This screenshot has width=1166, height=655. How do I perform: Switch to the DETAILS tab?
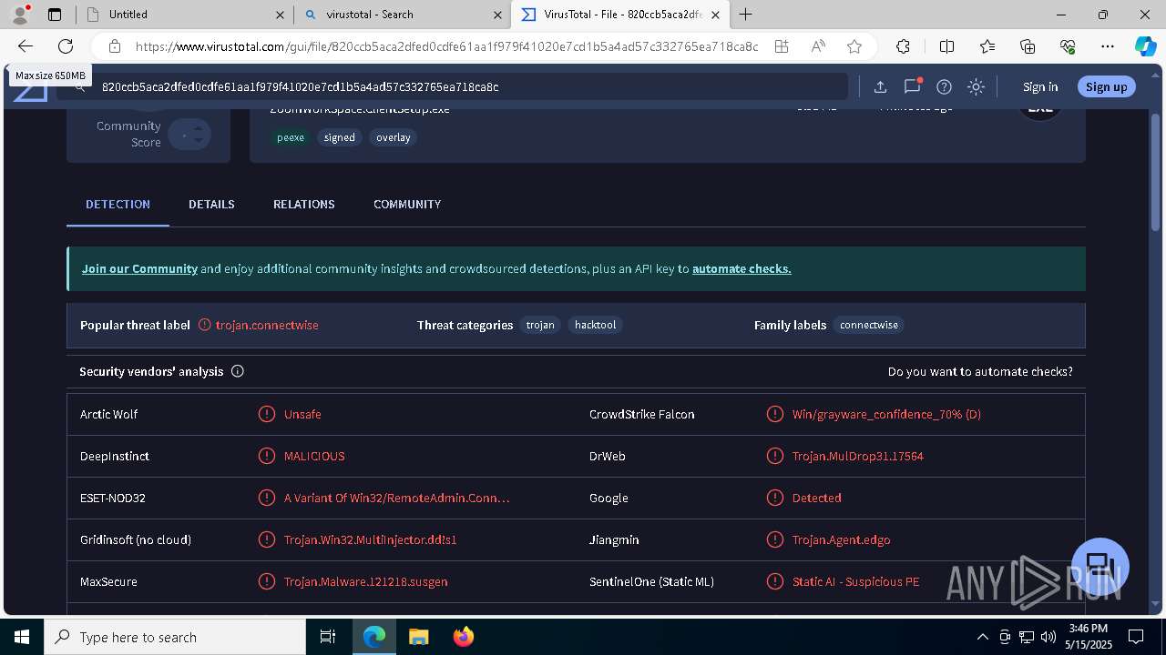point(211,205)
